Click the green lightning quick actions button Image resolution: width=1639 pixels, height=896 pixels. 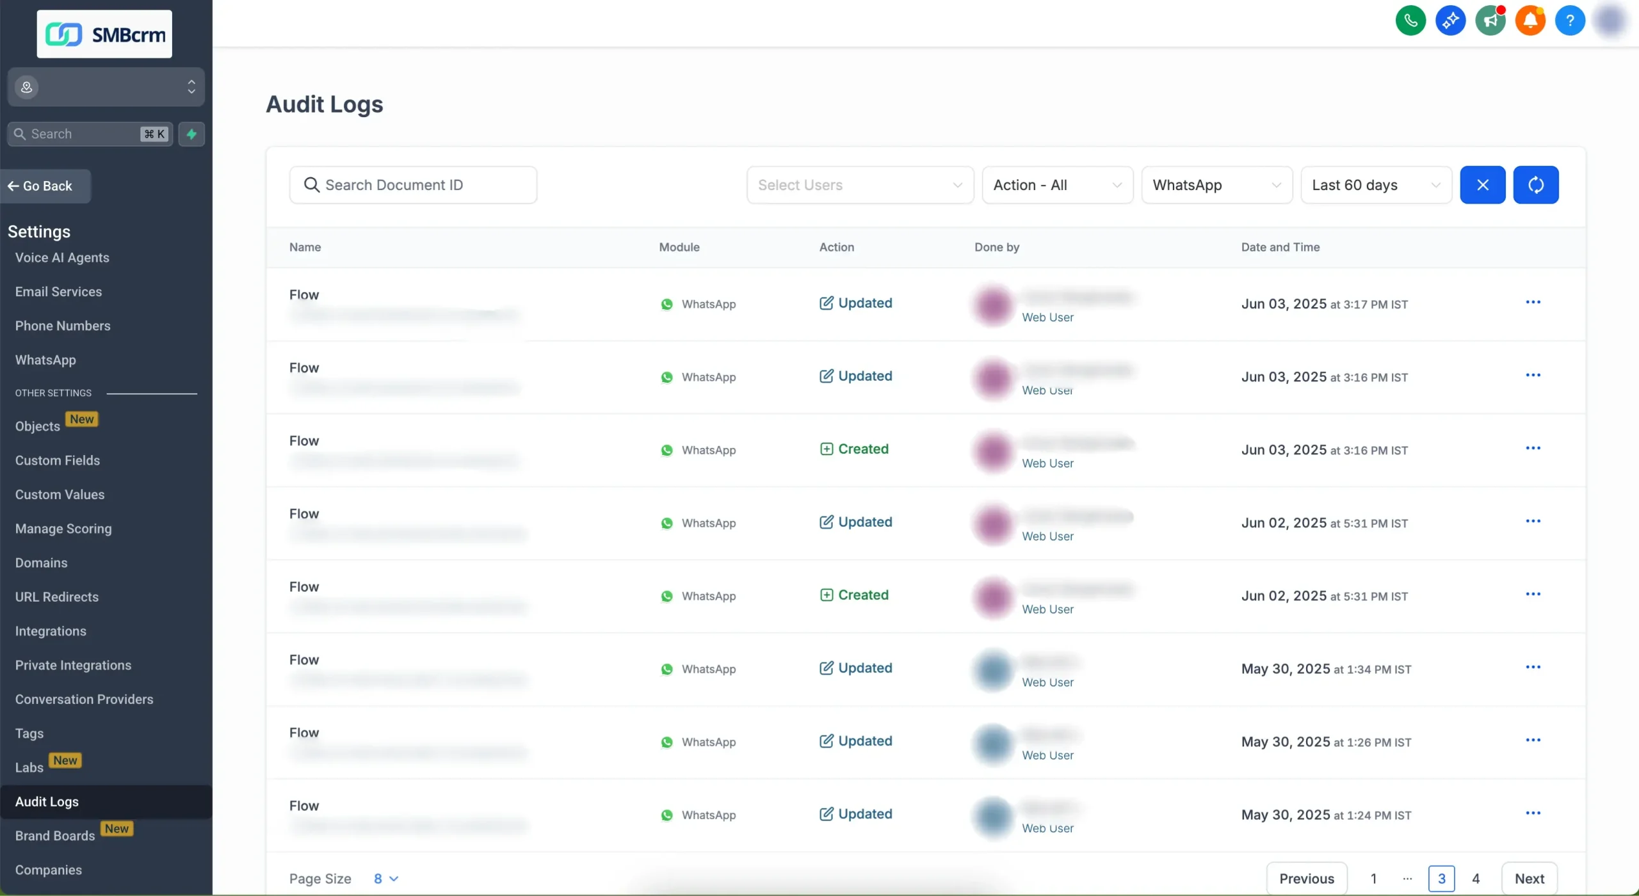[191, 134]
